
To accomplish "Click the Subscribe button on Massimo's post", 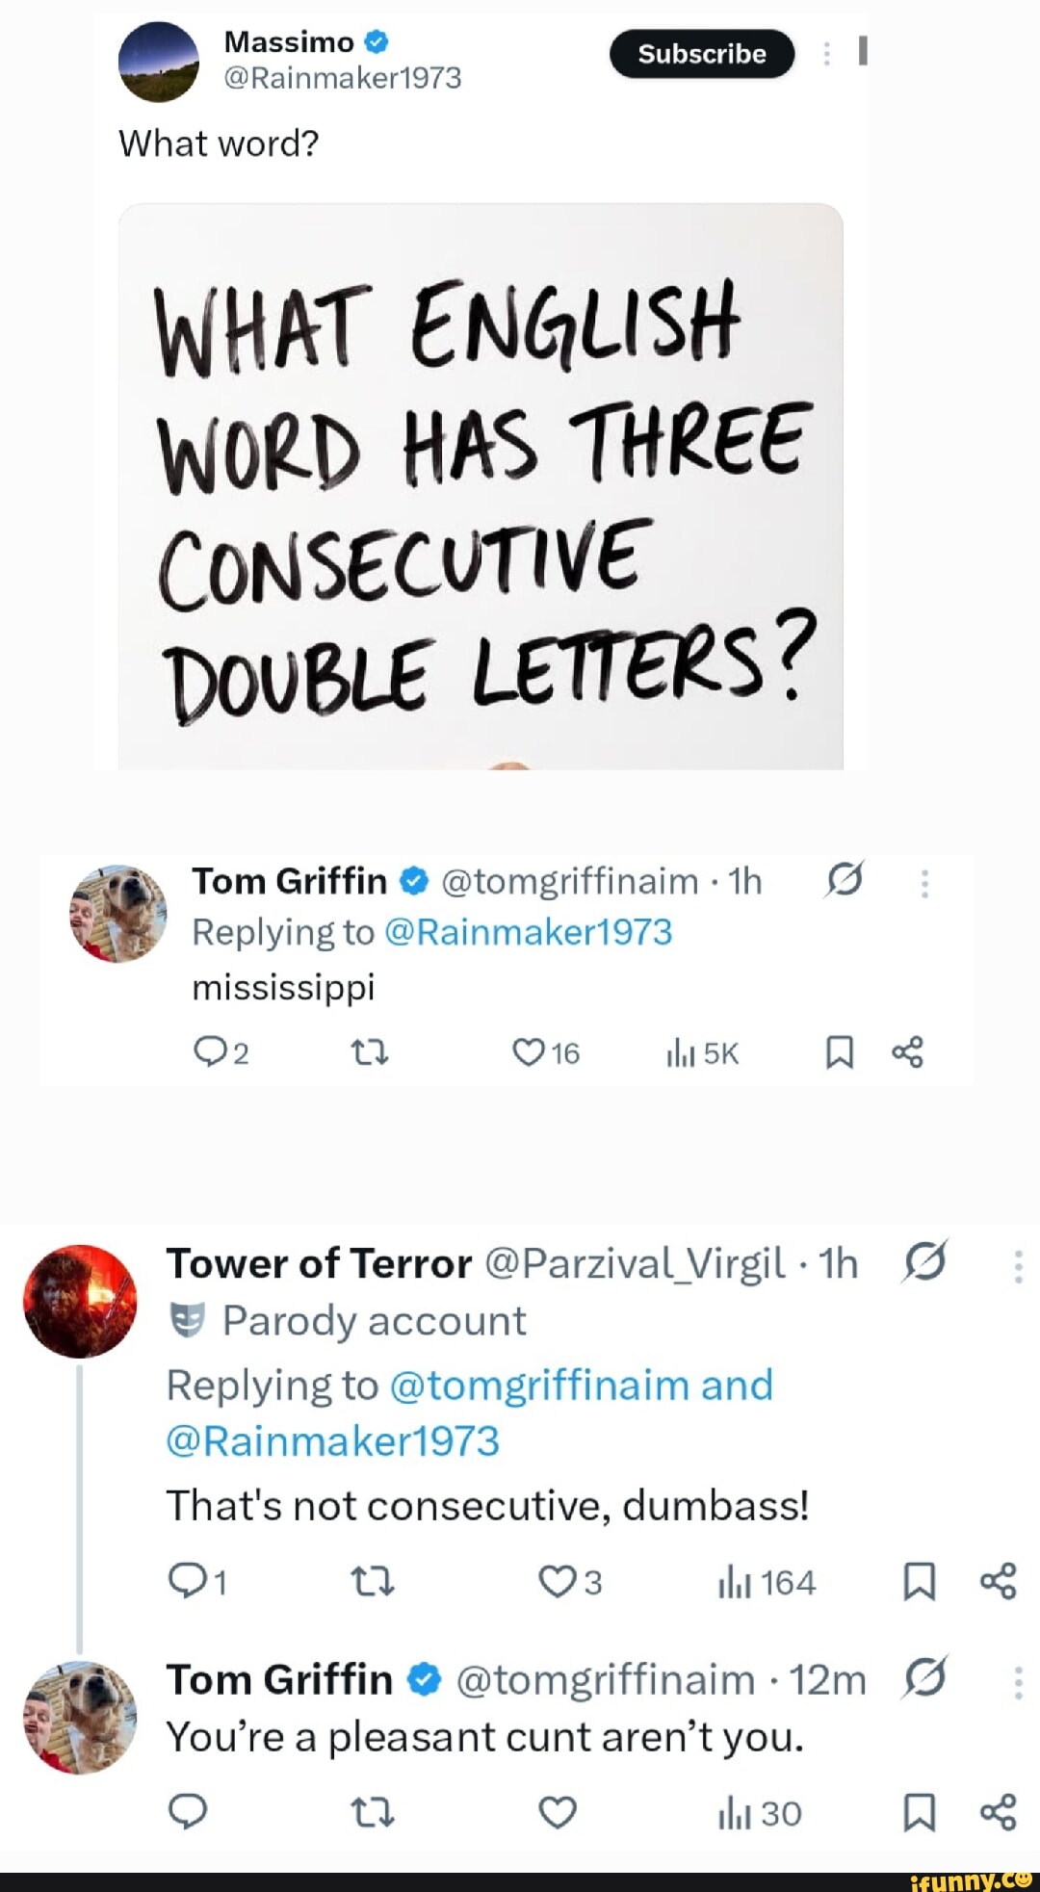I will coord(702,54).
